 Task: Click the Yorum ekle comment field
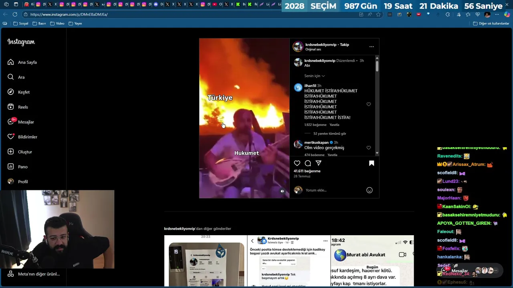coord(334,190)
